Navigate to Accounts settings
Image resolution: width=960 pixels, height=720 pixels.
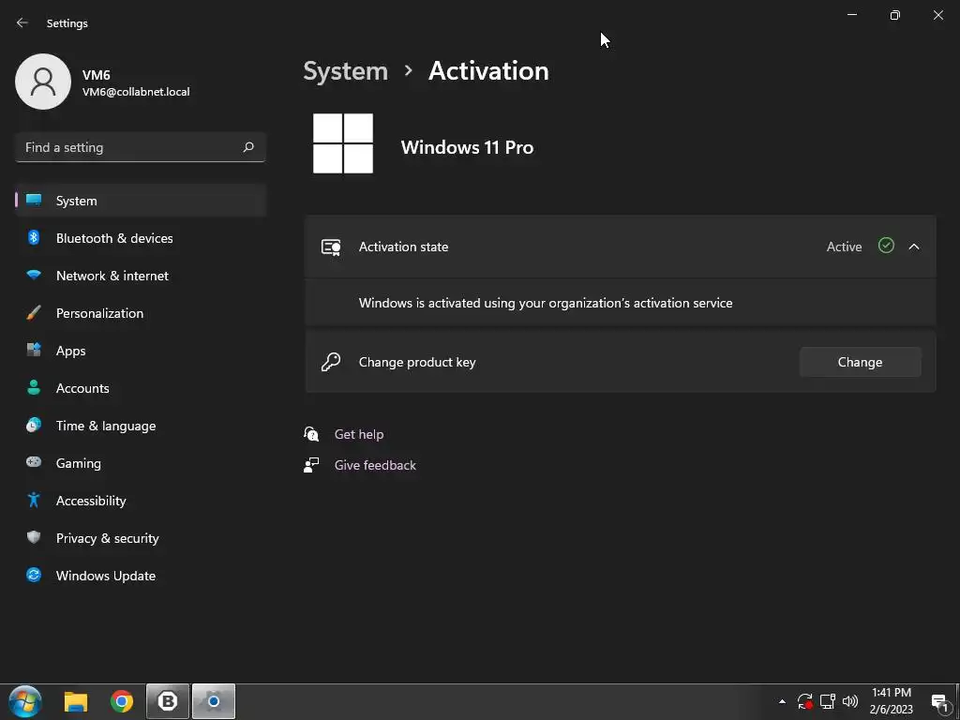(x=141, y=388)
